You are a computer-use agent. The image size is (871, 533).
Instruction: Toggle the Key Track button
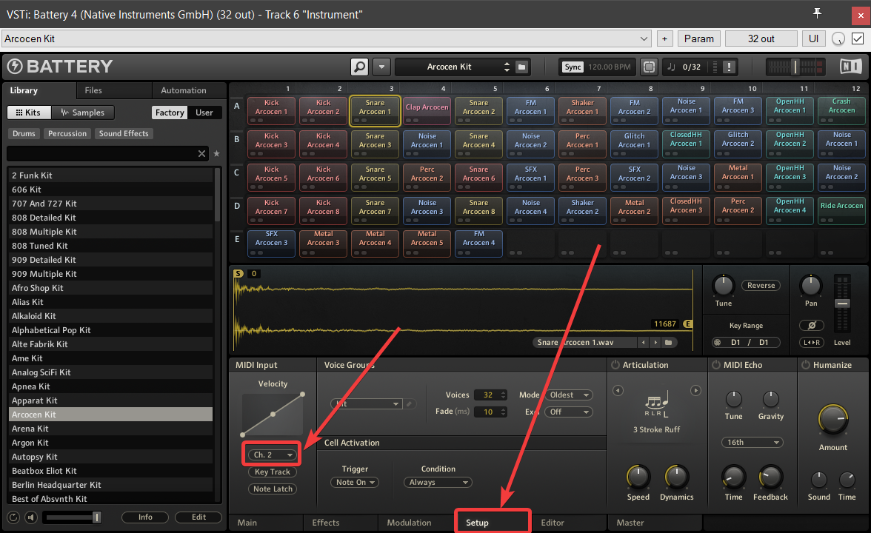click(273, 472)
